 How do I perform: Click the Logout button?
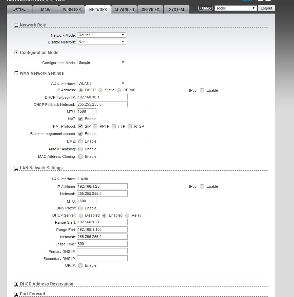(x=267, y=8)
